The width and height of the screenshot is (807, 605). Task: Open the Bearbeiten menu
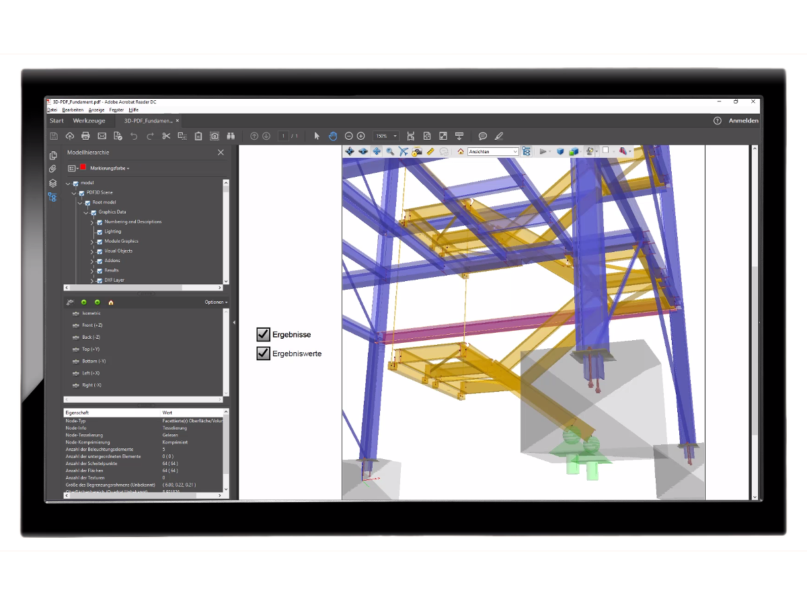[73, 110]
